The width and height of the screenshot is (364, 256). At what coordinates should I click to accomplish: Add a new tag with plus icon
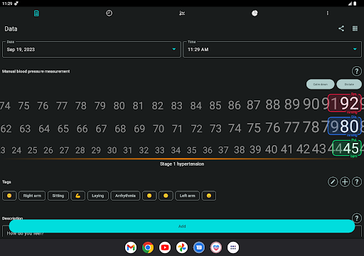(x=345, y=182)
